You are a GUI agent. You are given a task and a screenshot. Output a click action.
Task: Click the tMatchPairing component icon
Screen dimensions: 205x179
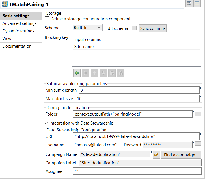[5, 4]
